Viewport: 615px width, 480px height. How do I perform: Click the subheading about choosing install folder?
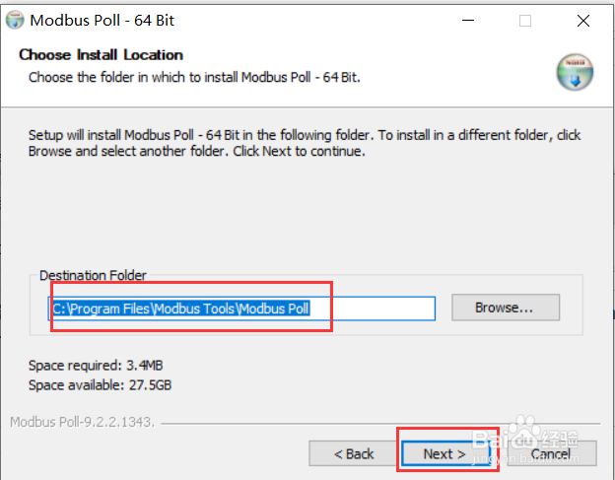pyautogui.click(x=194, y=77)
